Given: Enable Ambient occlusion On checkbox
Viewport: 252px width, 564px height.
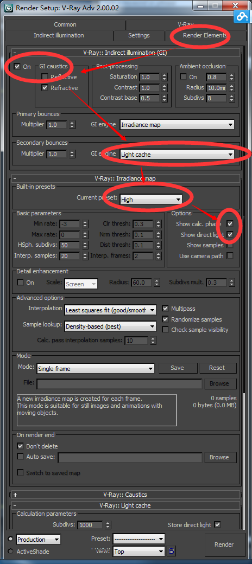Looking at the screenshot, I should click(183, 77).
